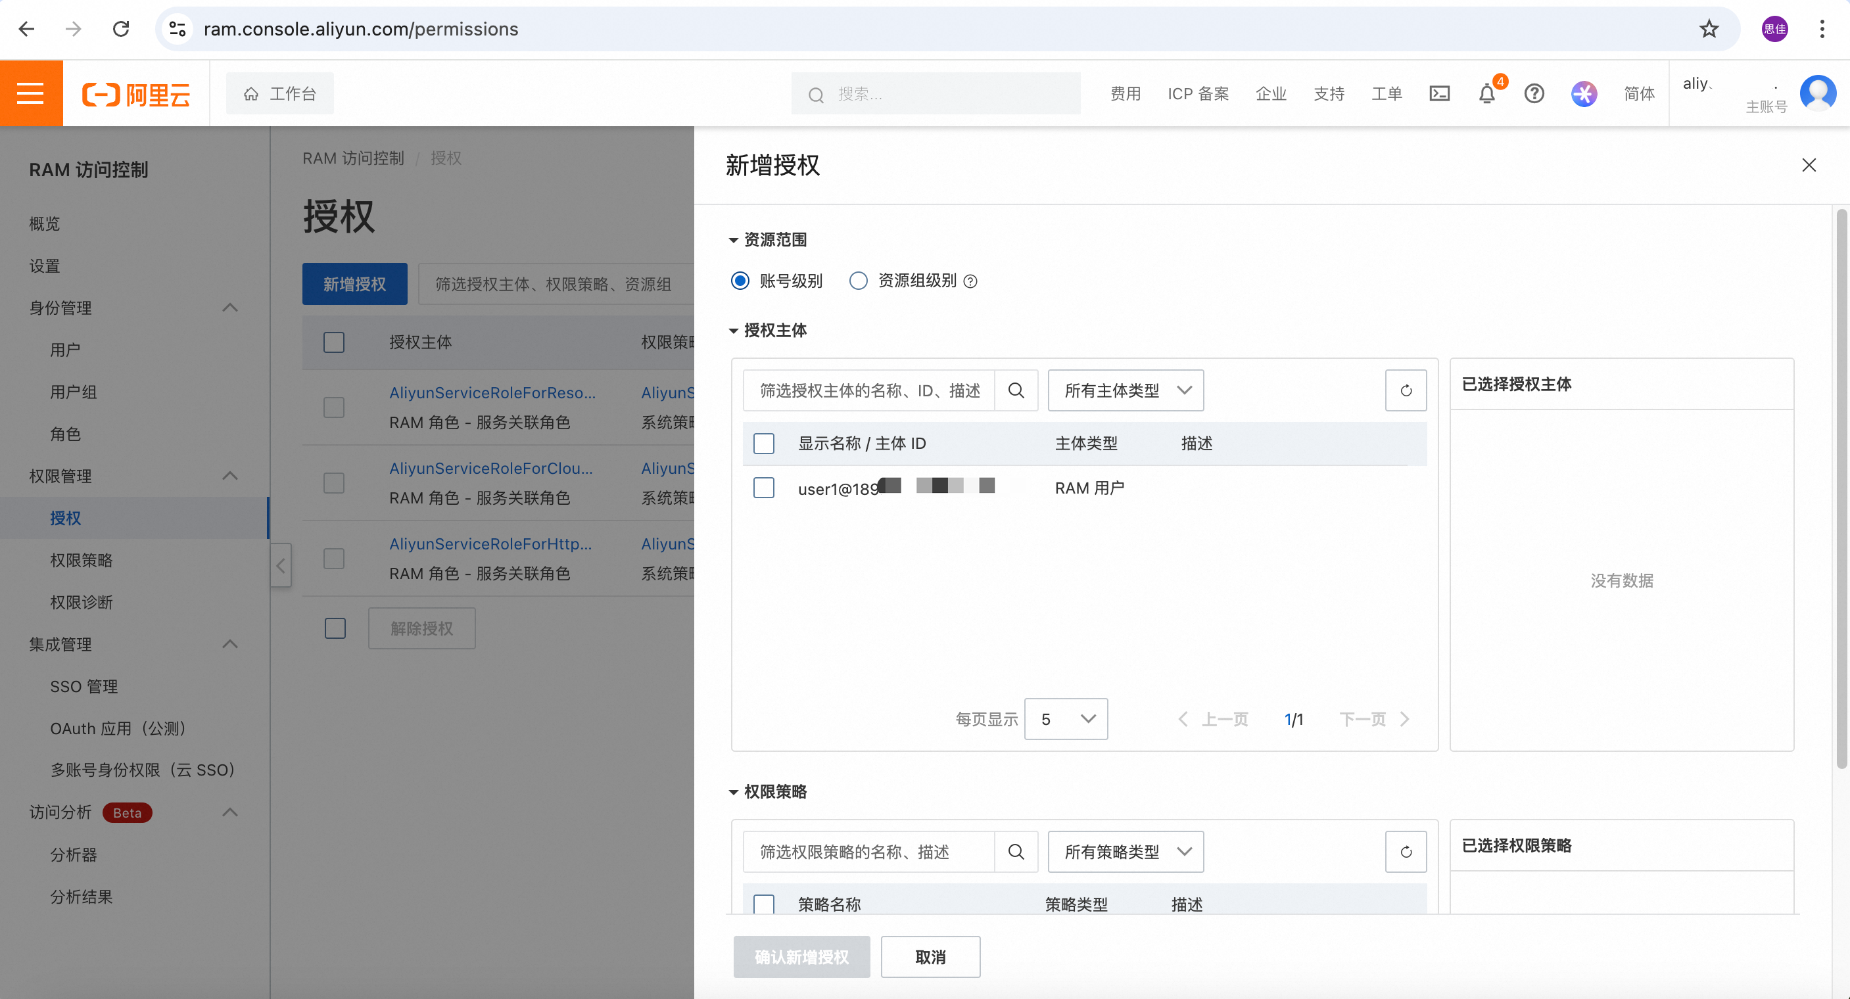Image resolution: width=1850 pixels, height=999 pixels.
Task: Go to next page 下一页
Action: [x=1375, y=719]
